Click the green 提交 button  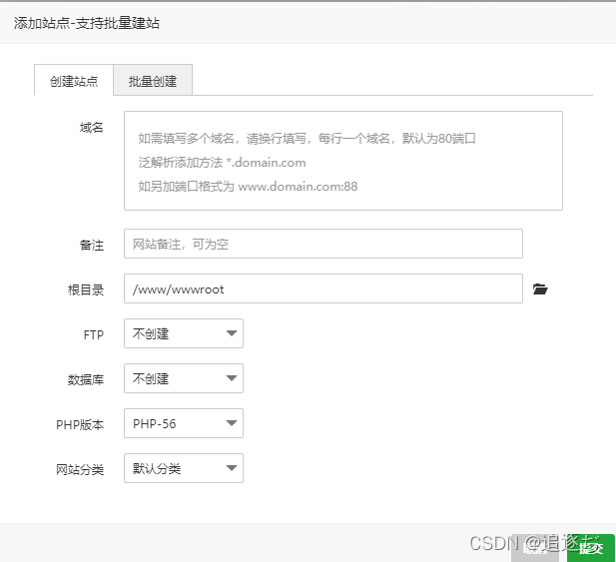[591, 548]
